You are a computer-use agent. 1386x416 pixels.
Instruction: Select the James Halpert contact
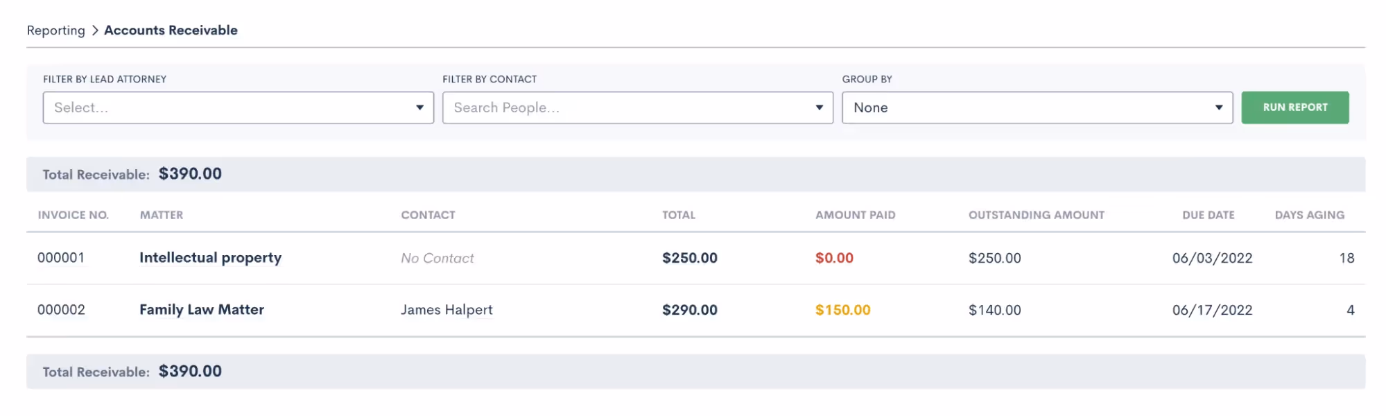click(447, 310)
